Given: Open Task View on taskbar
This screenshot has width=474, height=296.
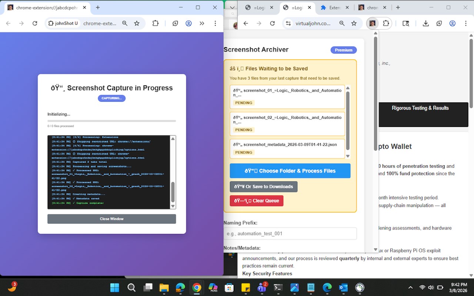Looking at the screenshot, I should [x=148, y=287].
